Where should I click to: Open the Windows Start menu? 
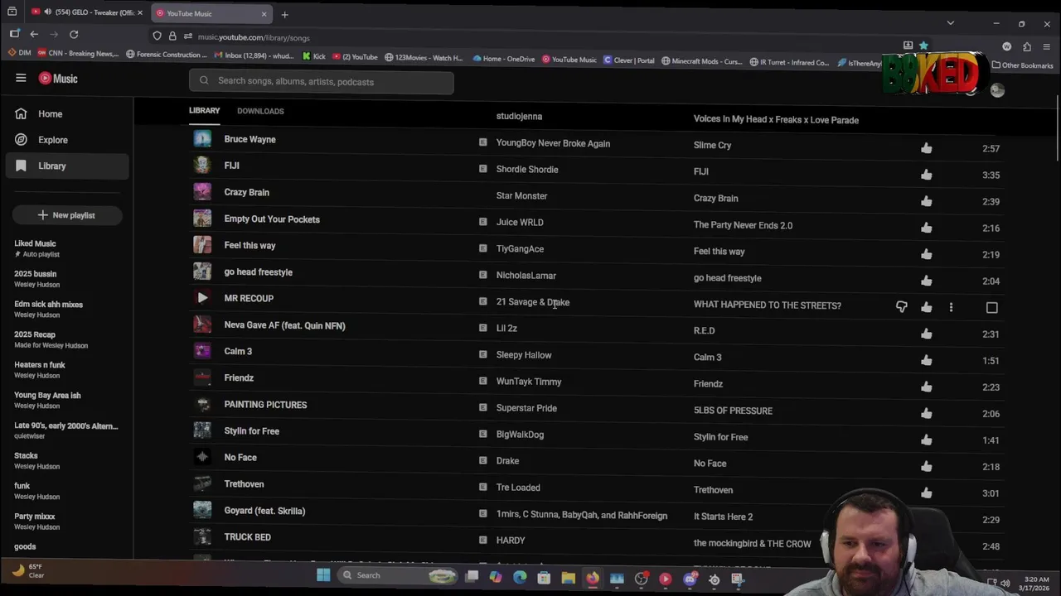[323, 575]
